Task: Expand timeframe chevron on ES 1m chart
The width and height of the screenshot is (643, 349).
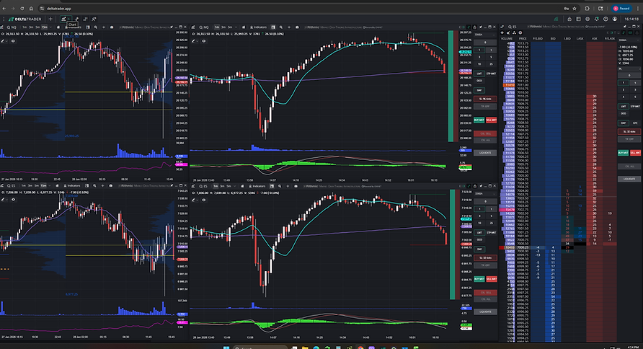Action: click(234, 186)
